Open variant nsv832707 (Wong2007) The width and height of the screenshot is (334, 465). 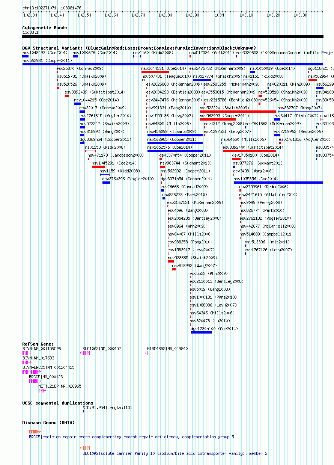(300, 112)
